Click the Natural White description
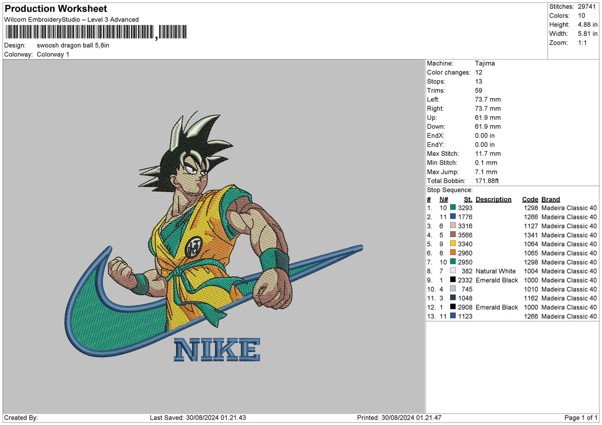Image resolution: width=602 pixels, height=425 pixels. pyautogui.click(x=496, y=271)
